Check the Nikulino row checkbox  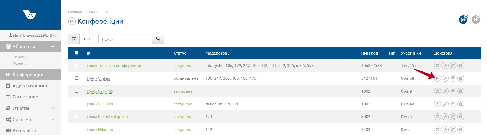(76, 129)
